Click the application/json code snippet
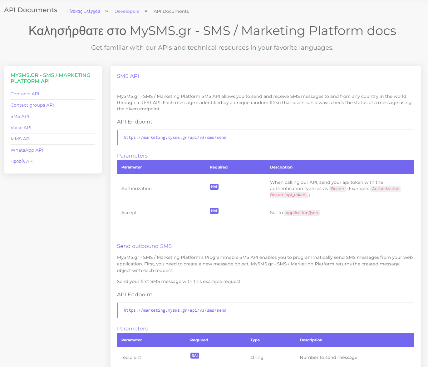Image resolution: width=428 pixels, height=367 pixels. [x=302, y=213]
